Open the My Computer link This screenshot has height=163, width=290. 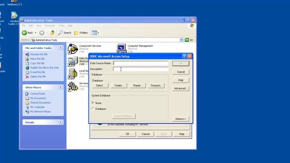coord(37,107)
